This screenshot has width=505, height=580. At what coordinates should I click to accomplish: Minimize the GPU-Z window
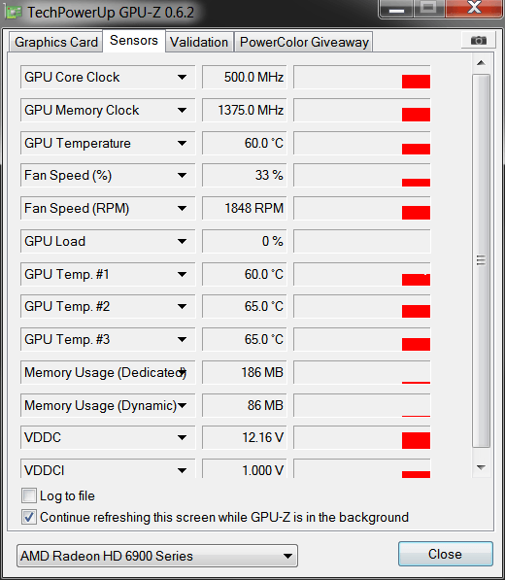click(396, 9)
